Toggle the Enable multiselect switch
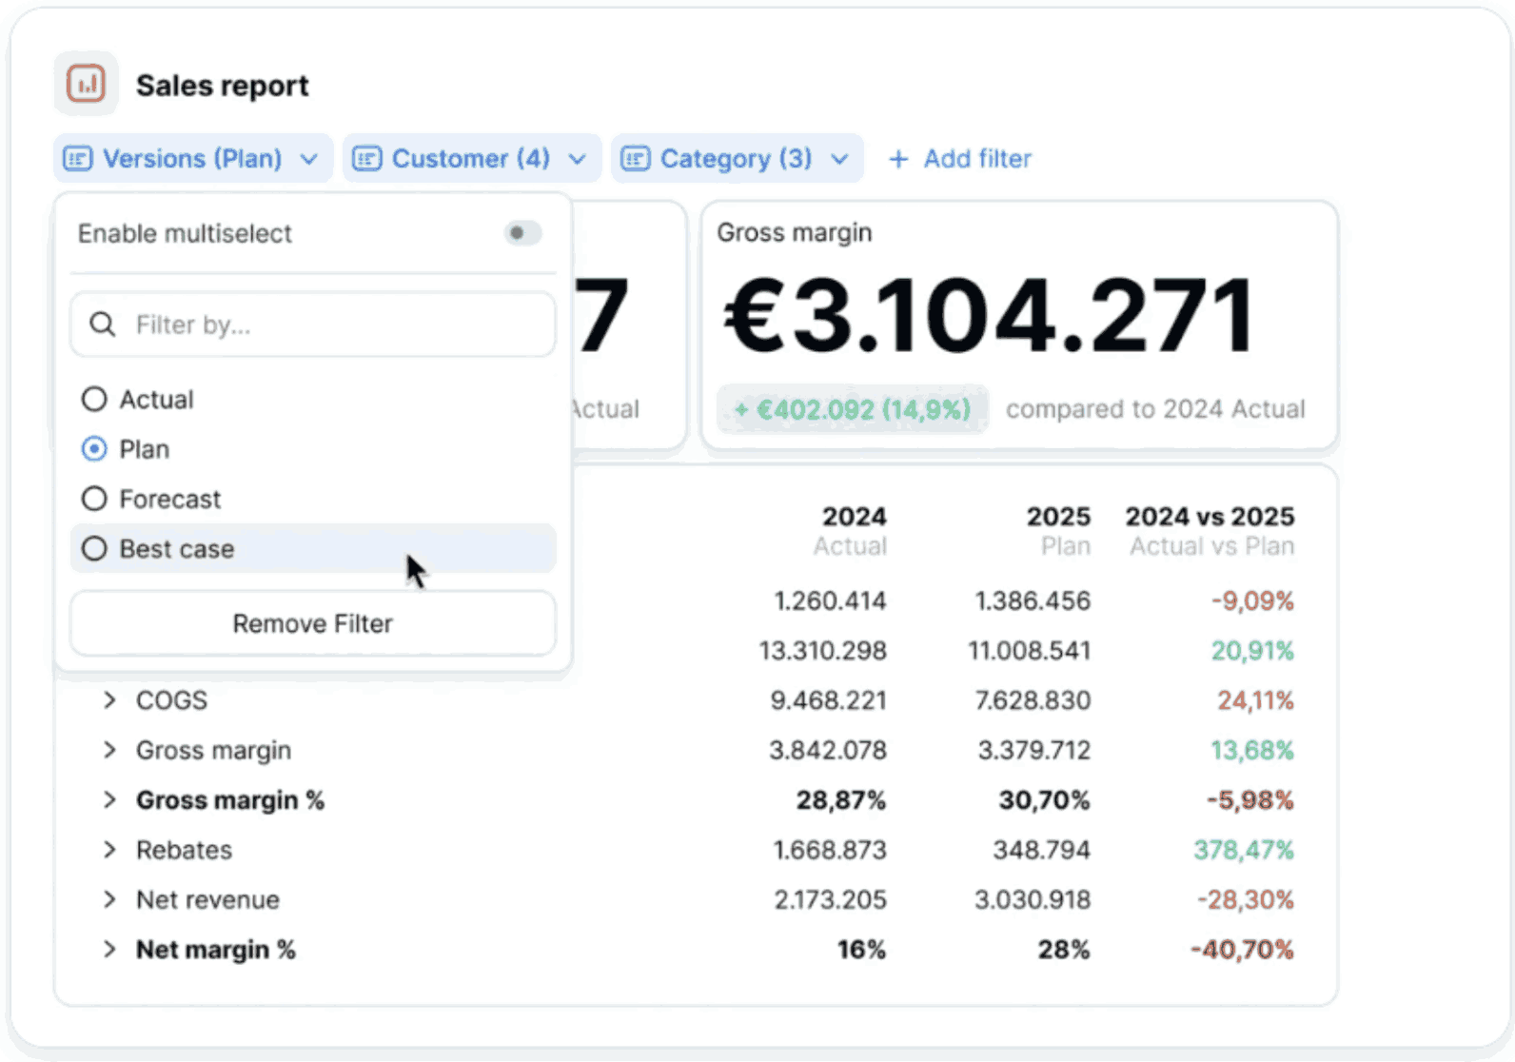This screenshot has width=1515, height=1062. click(x=521, y=233)
